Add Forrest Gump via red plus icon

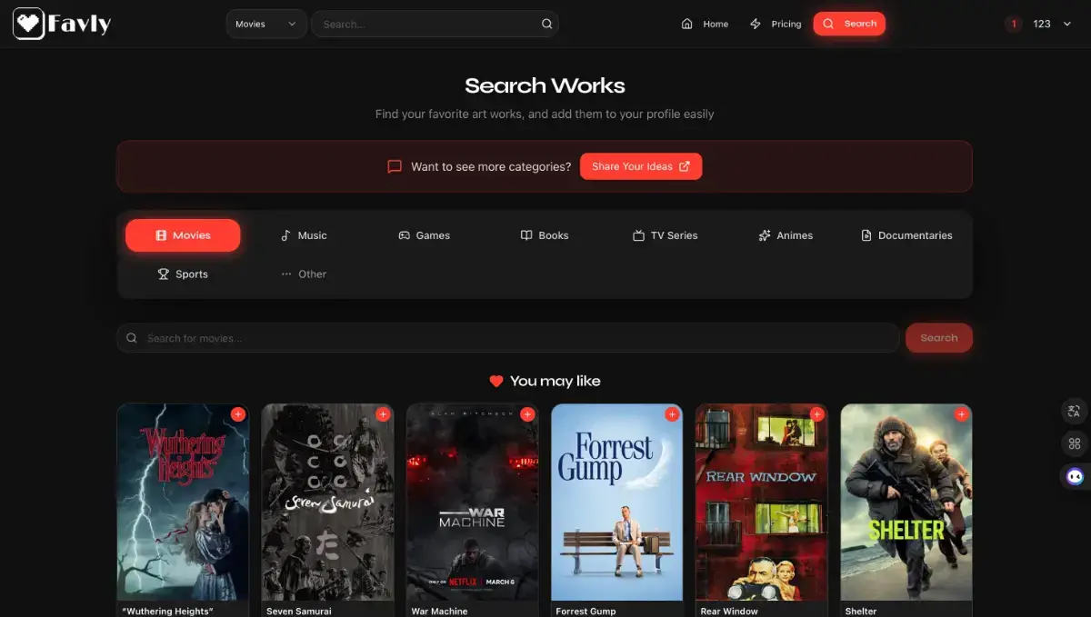click(x=672, y=414)
